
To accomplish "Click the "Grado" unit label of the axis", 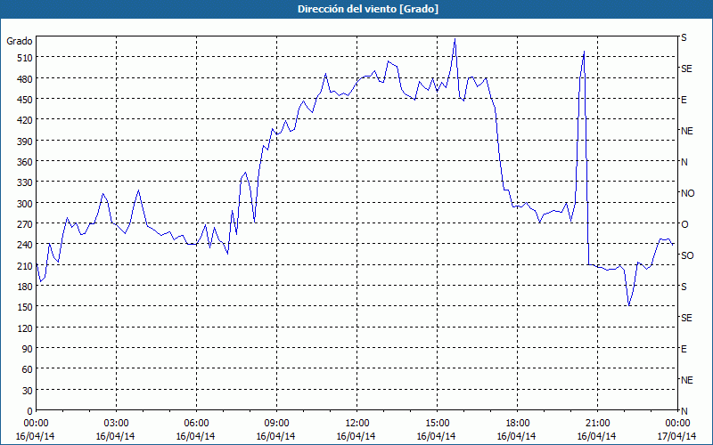I will coord(20,41).
